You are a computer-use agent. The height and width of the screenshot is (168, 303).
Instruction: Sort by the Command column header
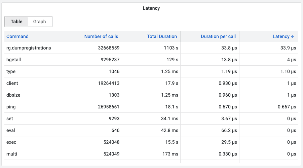click(17, 36)
